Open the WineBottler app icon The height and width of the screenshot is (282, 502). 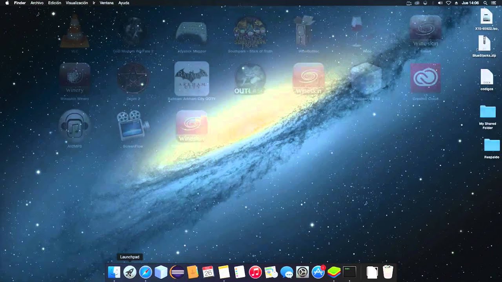click(309, 31)
